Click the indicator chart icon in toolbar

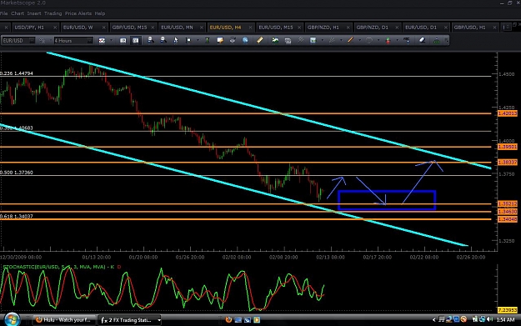[x=313, y=40]
